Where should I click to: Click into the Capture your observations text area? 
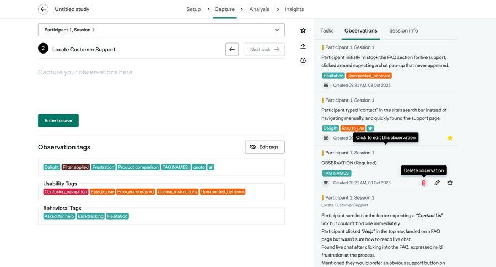coord(161,88)
